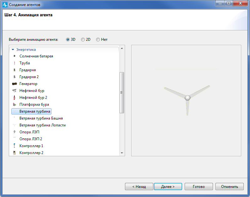Image resolution: width=250 pixels, height=197 pixels.
Task: Click the Solar battery icon next to Солнечная батарея
Action: coord(14,56)
